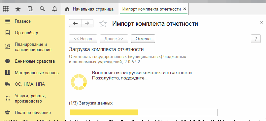
Task: Open the notifications bell icon
Action: [54, 9]
